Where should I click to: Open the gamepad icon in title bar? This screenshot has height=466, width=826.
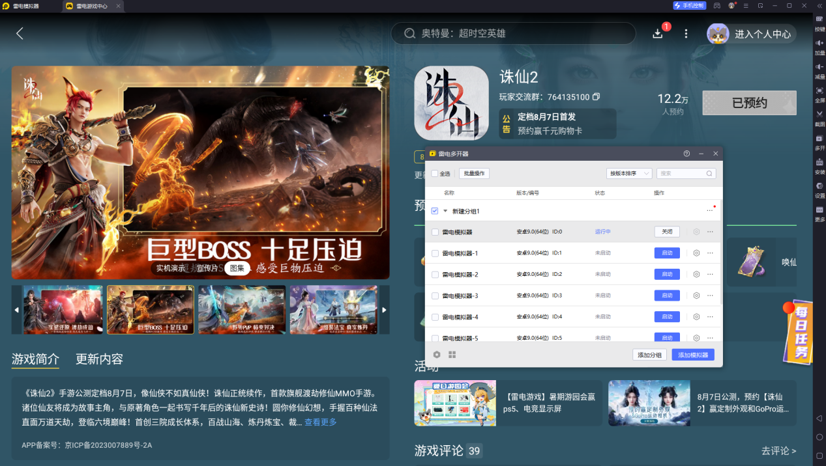(717, 5)
